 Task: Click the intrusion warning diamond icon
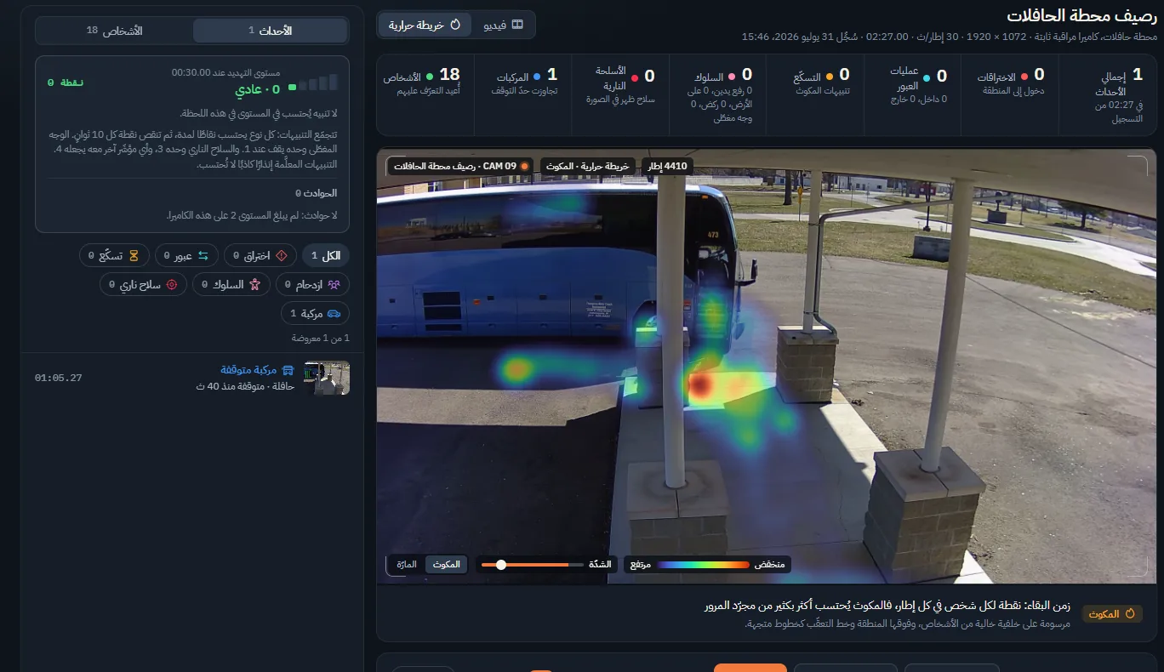pos(282,255)
